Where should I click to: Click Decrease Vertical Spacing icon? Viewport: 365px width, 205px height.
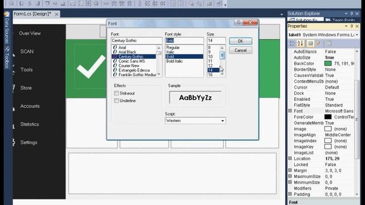click(x=155, y=3)
